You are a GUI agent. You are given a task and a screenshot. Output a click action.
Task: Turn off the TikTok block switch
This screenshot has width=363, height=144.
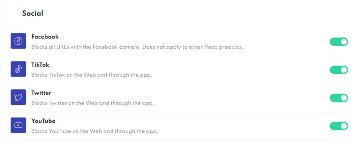click(339, 70)
